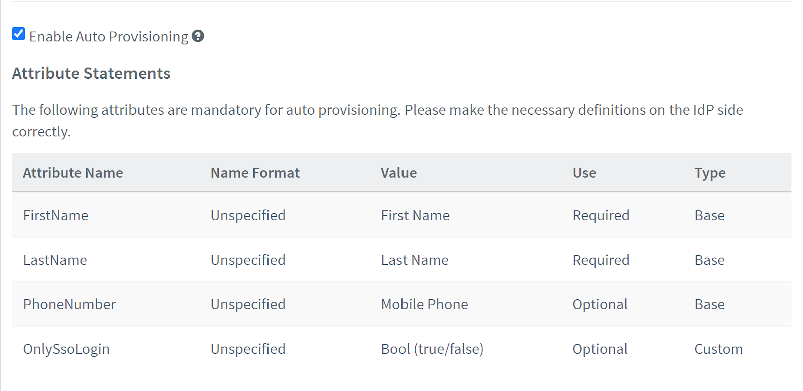Image resolution: width=803 pixels, height=391 pixels.
Task: Select the LastName attribute cell
Action: click(x=55, y=260)
